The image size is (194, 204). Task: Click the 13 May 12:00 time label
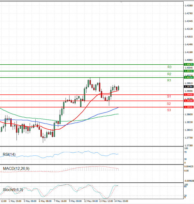click(x=106, y=201)
